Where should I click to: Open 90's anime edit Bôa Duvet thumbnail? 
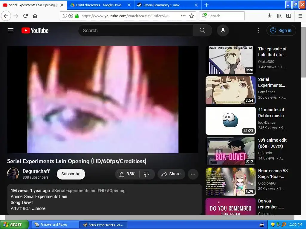(230, 151)
